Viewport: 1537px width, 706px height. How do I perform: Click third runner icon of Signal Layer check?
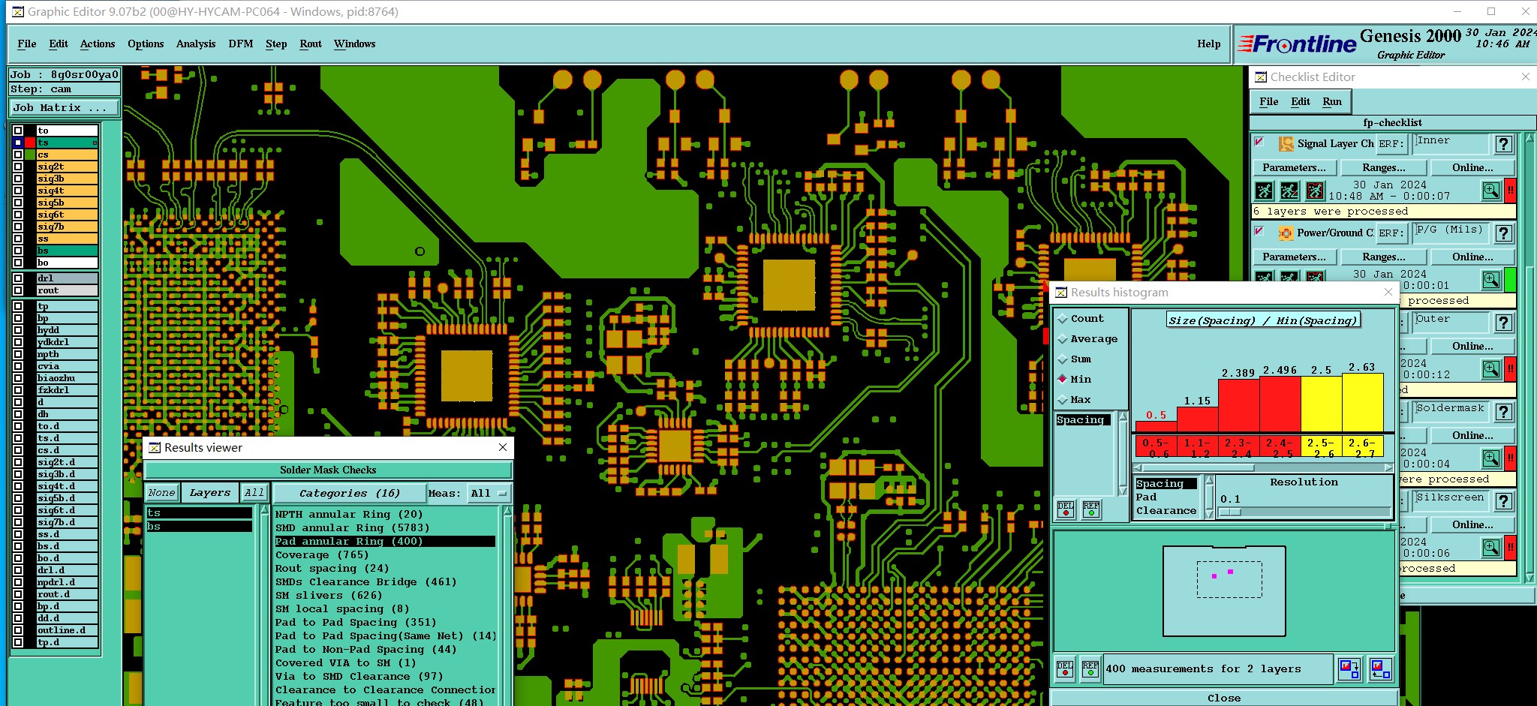tap(1315, 191)
